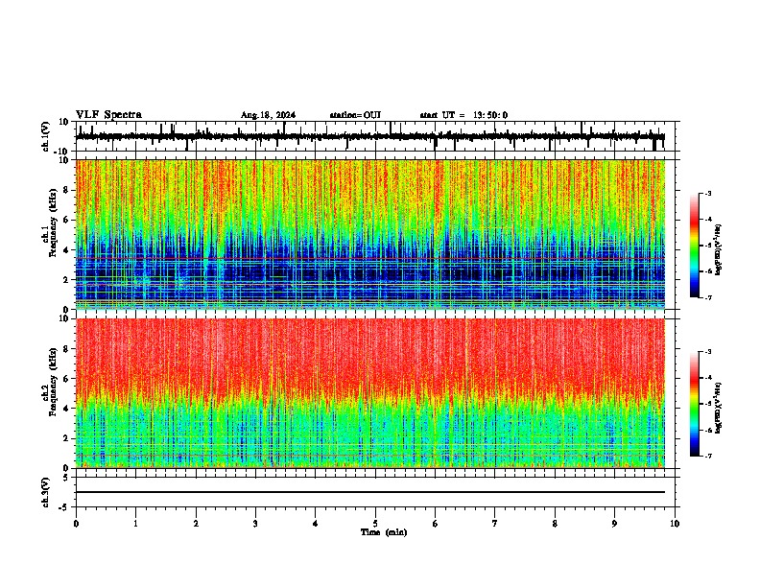Screen dimensions: 760x587
Task: Click the "5" tick on ch.3(V) axis
Action: tap(66, 477)
